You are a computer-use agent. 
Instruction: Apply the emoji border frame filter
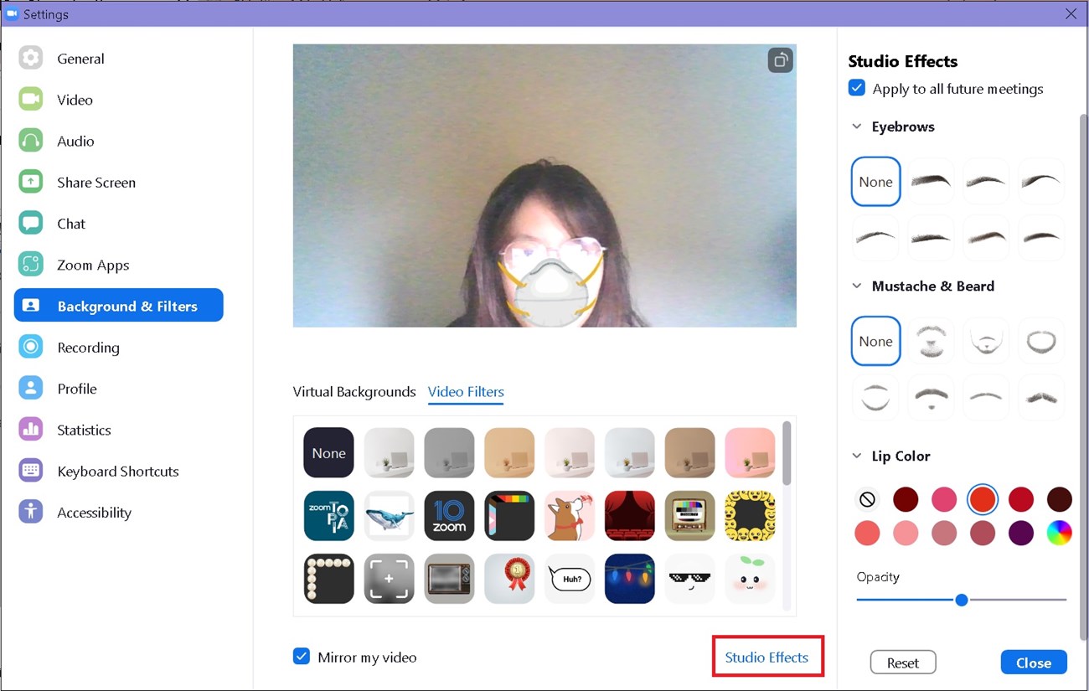pos(751,516)
